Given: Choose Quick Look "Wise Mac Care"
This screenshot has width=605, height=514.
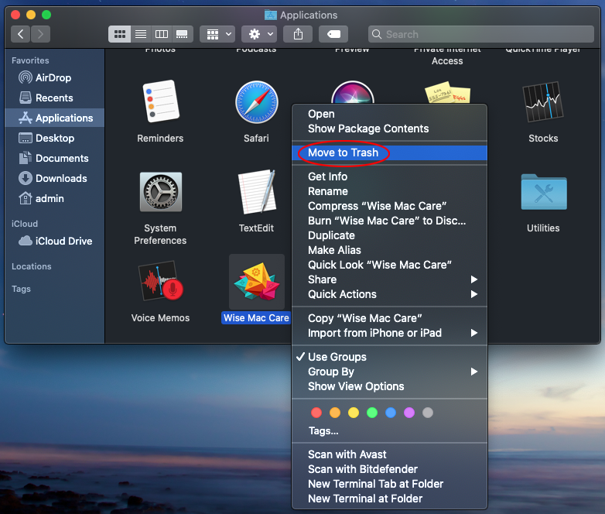Looking at the screenshot, I should pos(390,265).
